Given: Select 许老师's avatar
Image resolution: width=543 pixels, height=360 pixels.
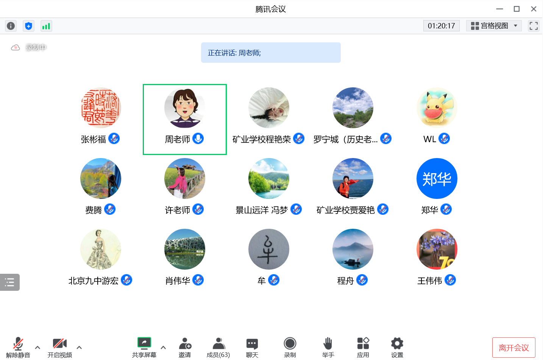Looking at the screenshot, I should [185, 178].
